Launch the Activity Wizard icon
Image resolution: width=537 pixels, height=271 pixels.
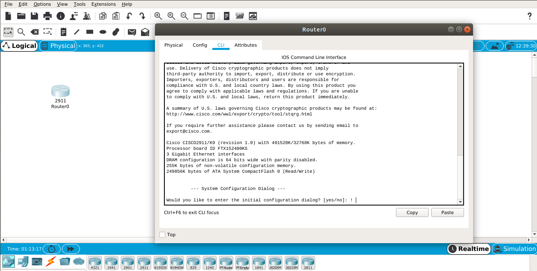tap(87, 16)
